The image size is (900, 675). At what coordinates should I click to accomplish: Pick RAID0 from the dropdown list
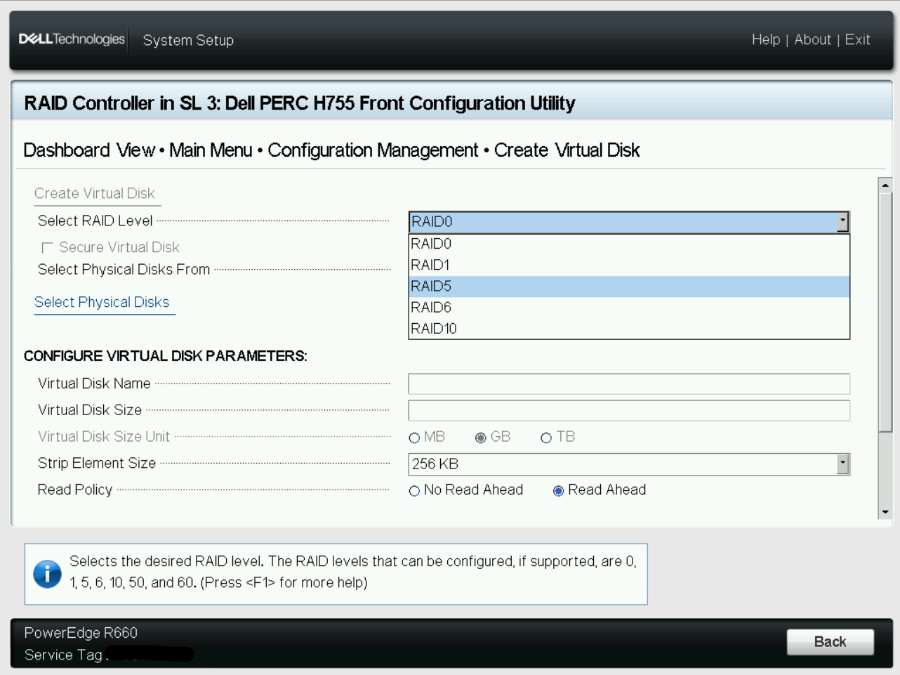[629, 244]
